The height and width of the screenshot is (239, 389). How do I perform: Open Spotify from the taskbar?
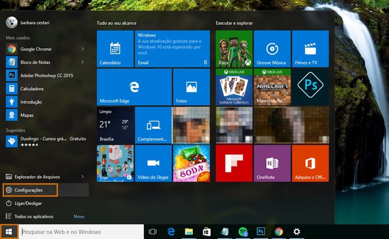[x=242, y=231]
